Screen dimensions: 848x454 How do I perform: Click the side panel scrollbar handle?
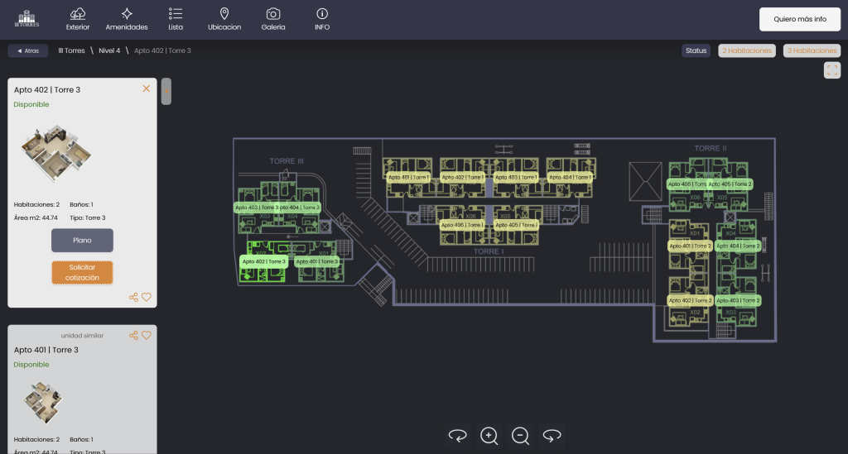(166, 91)
